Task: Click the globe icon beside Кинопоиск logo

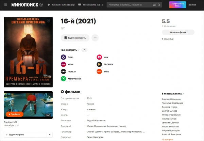Action: pos(41,5)
